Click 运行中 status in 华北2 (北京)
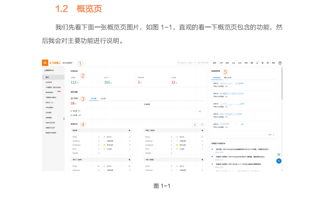312x200 pixels. 182,137
